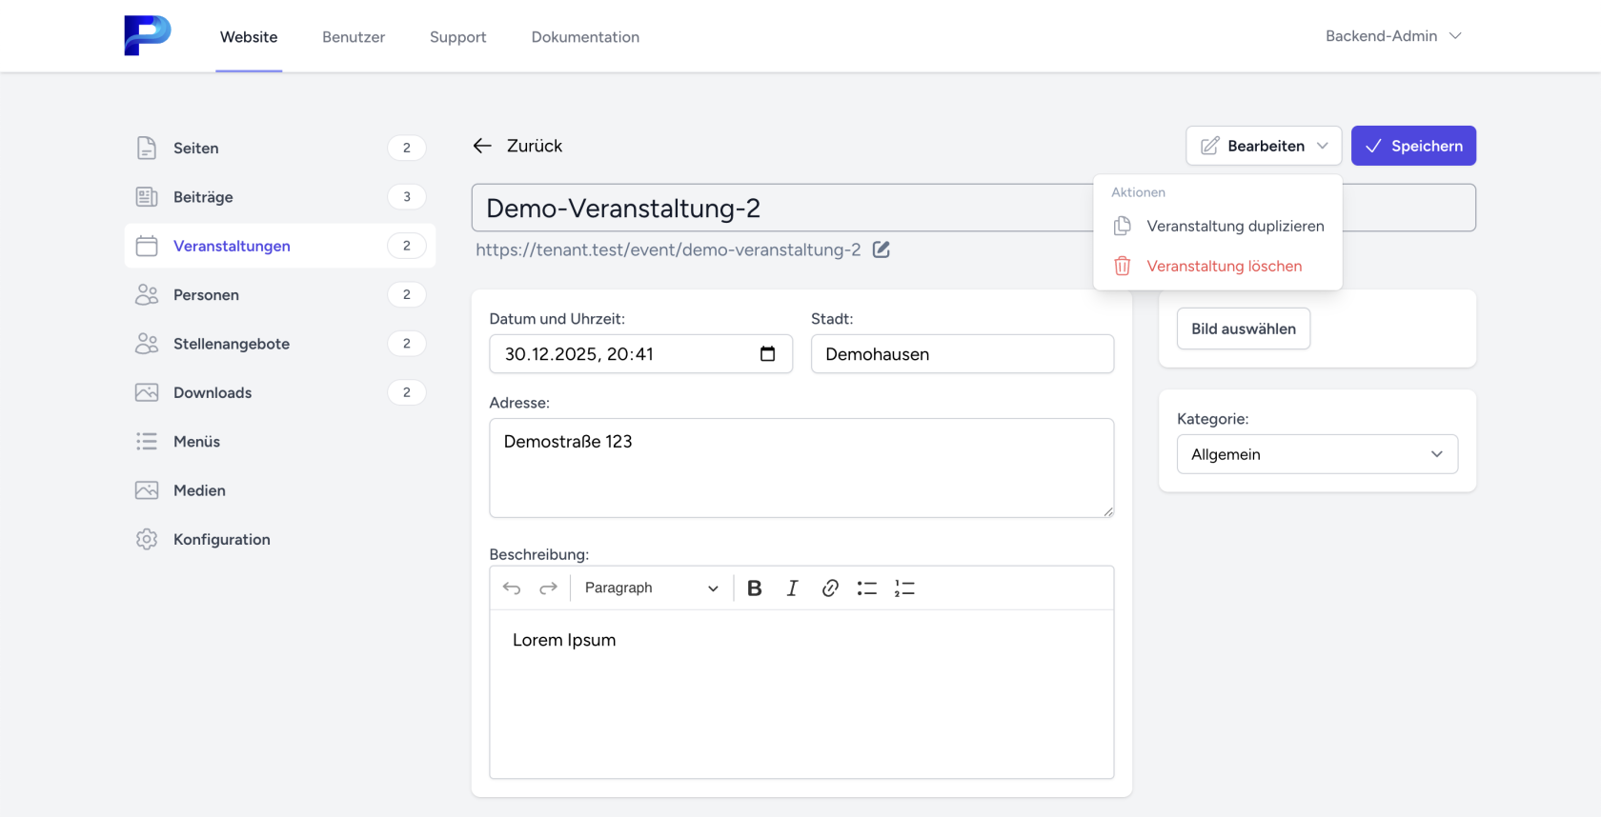Toggle italic text formatting

coord(792,588)
